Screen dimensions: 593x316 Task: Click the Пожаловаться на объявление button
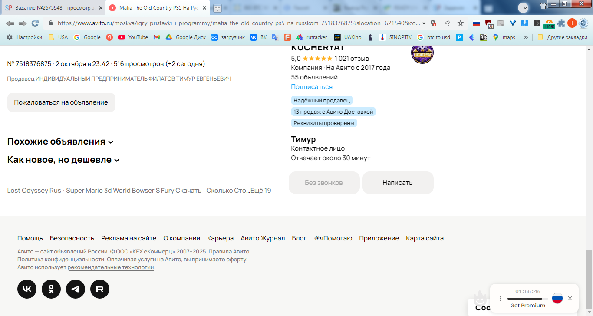pos(61,102)
